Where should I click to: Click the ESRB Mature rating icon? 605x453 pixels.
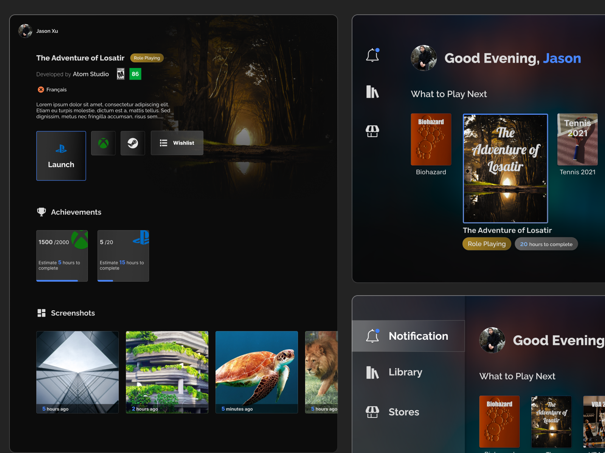click(121, 74)
